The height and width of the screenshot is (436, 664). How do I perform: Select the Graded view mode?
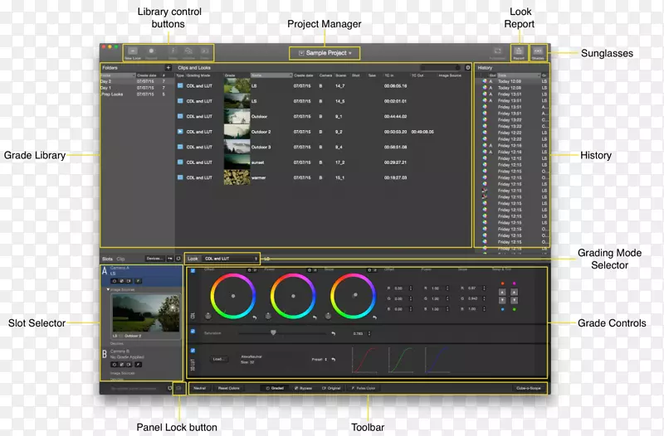coord(274,387)
